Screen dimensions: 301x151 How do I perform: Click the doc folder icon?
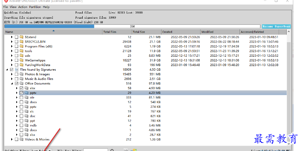point(27,116)
